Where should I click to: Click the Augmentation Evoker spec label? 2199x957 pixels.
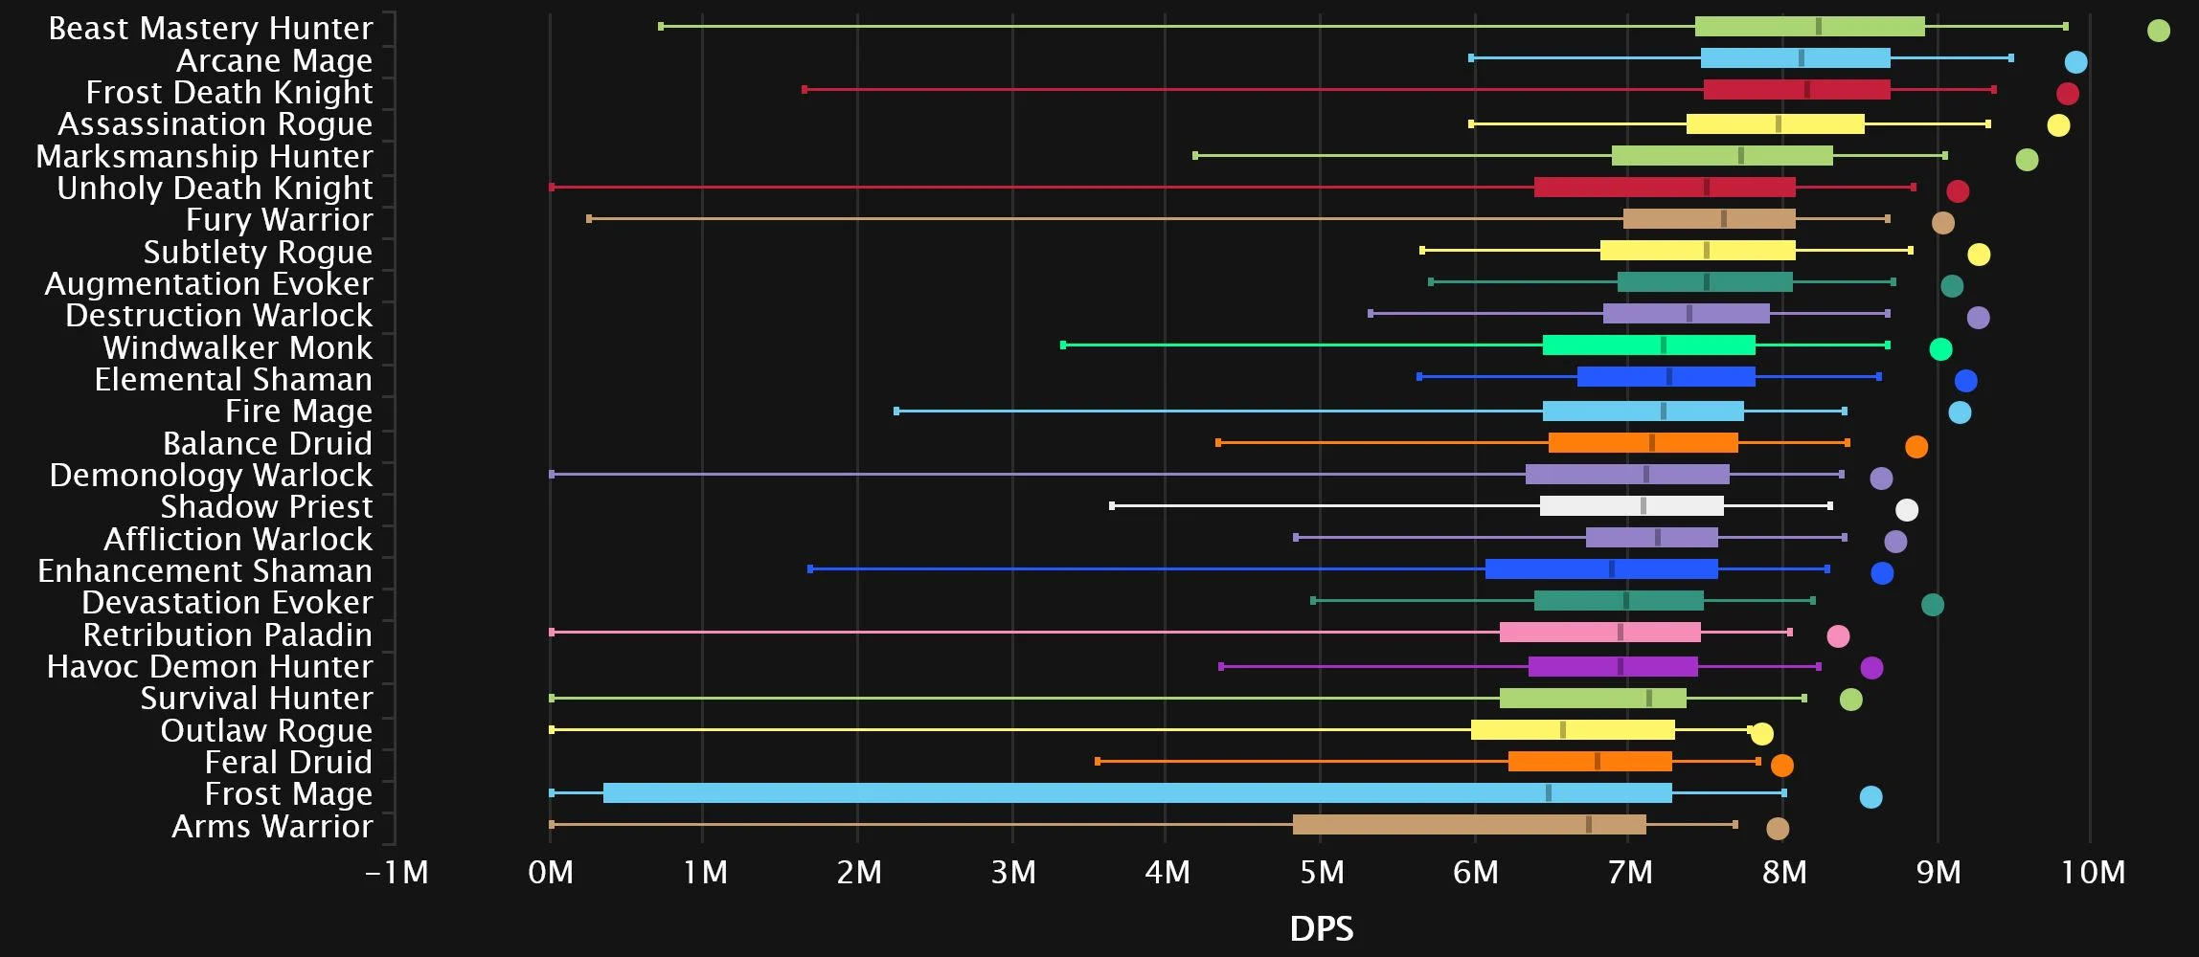[209, 284]
